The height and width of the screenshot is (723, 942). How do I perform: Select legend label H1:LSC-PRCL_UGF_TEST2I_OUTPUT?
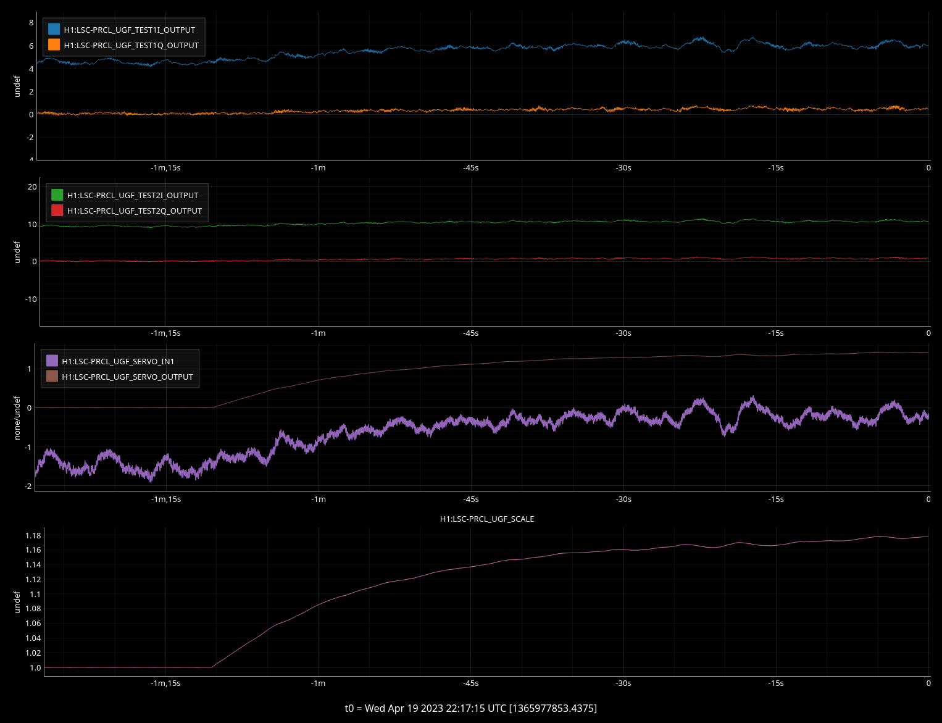click(x=133, y=195)
